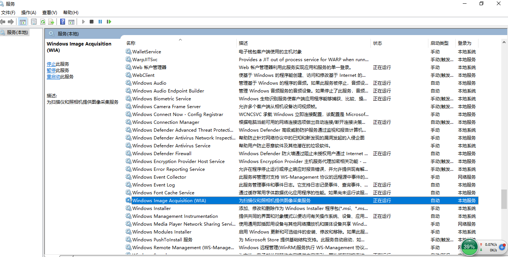The height and width of the screenshot is (257, 508).
Task: Click the 39% green floating monitor widget
Action: pos(469,247)
